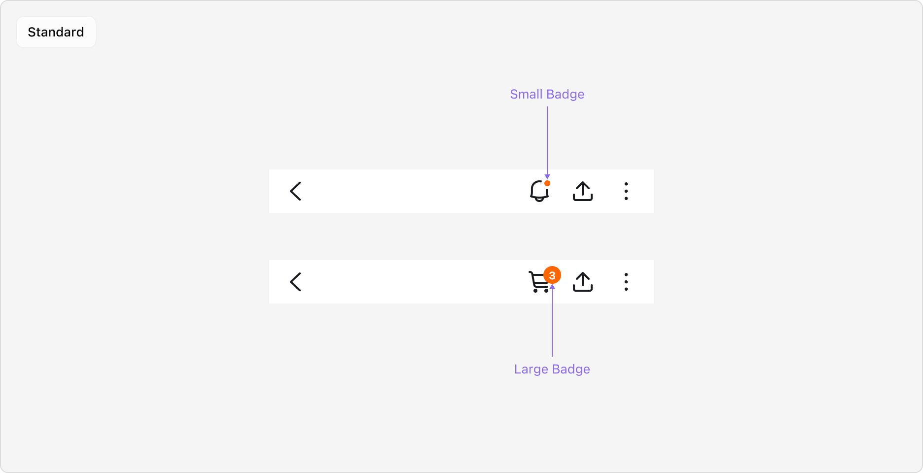
Task: Click the back chevron in the bottom toolbar
Action: tap(296, 282)
